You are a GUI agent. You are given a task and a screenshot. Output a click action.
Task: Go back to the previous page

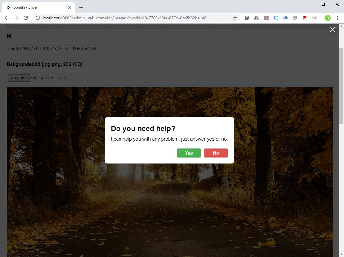[x=7, y=18]
